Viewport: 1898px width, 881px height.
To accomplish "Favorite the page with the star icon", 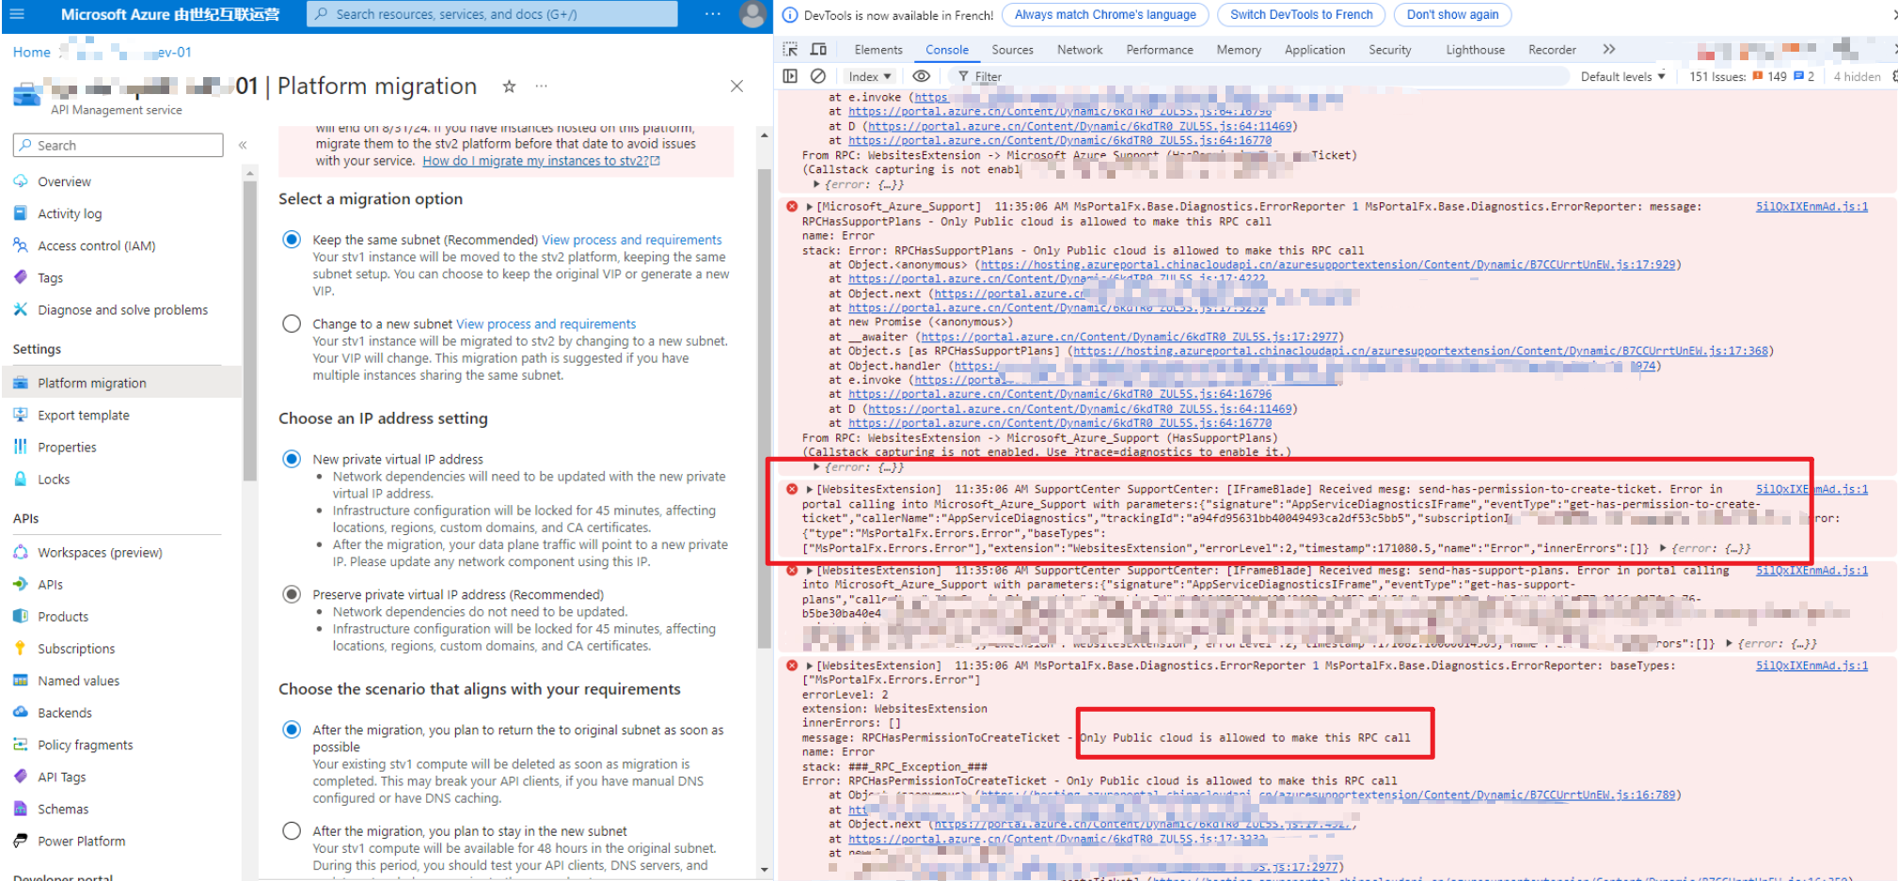I will pos(509,87).
